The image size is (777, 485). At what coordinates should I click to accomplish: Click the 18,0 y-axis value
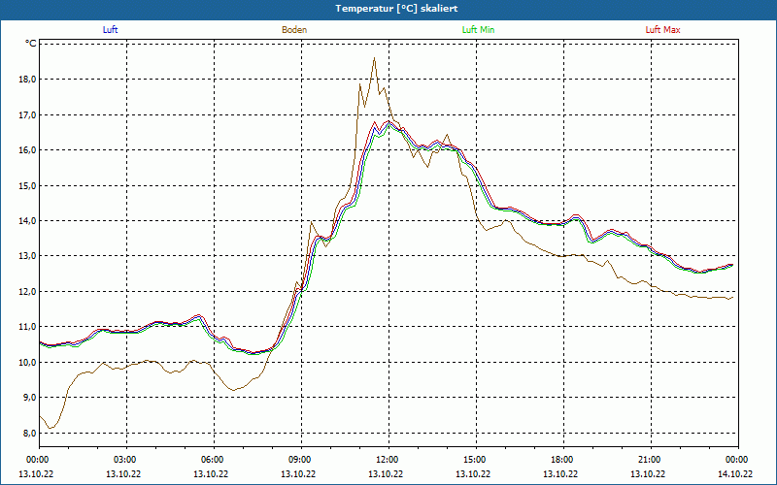(28, 80)
